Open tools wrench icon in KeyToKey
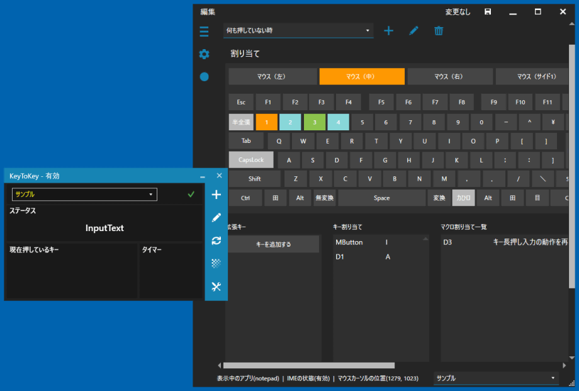This screenshot has height=391, width=579. point(216,286)
